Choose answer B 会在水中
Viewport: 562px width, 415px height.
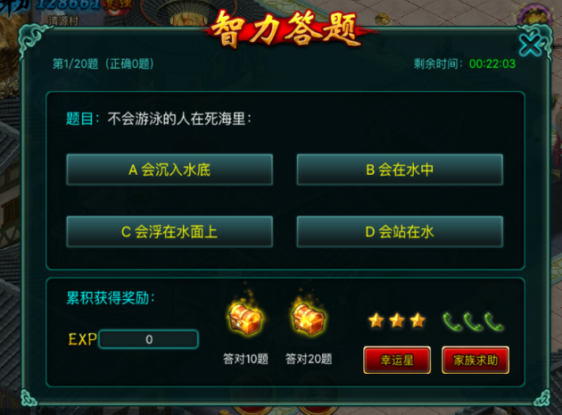coord(400,170)
